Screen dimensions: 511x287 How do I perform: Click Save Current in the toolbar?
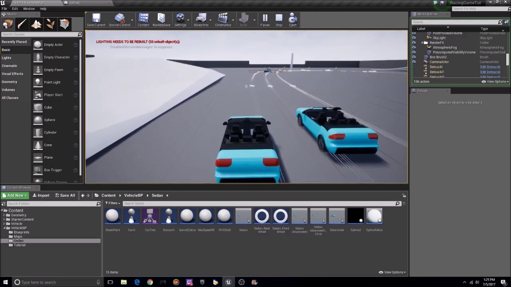pyautogui.click(x=96, y=20)
